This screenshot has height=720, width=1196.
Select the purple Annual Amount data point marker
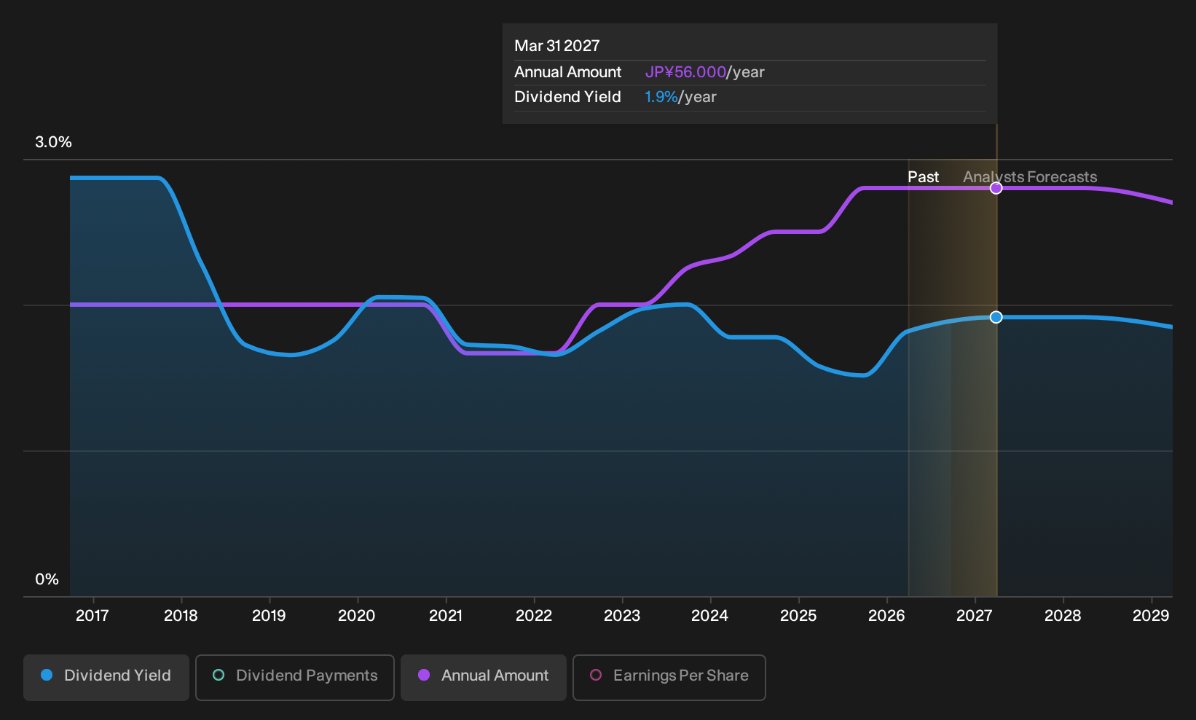click(996, 188)
